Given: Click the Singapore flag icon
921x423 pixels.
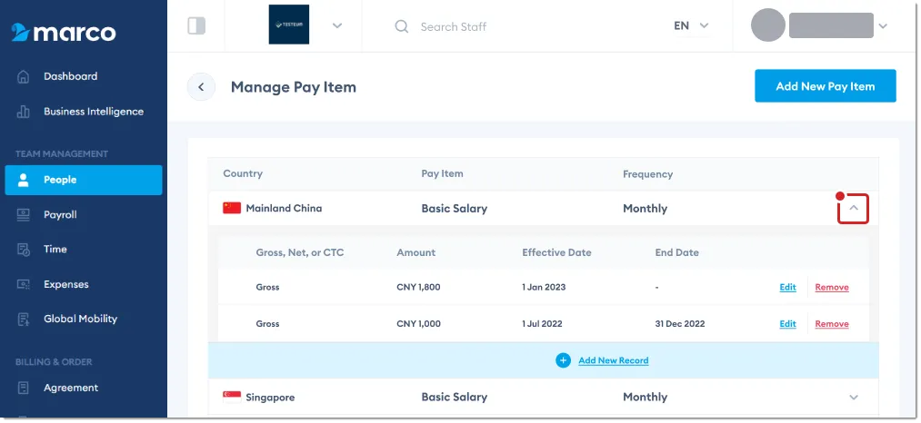Looking at the screenshot, I should [x=232, y=397].
